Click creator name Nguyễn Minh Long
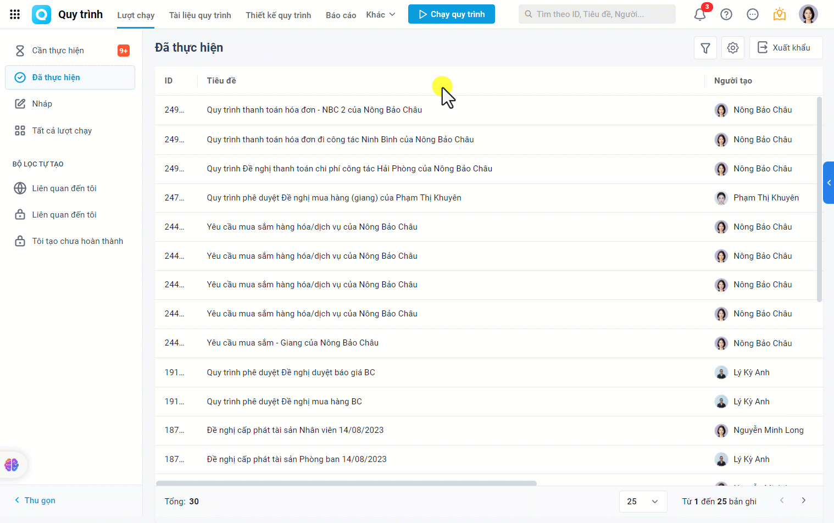Screen dimensions: 834x523 pyautogui.click(x=768, y=430)
